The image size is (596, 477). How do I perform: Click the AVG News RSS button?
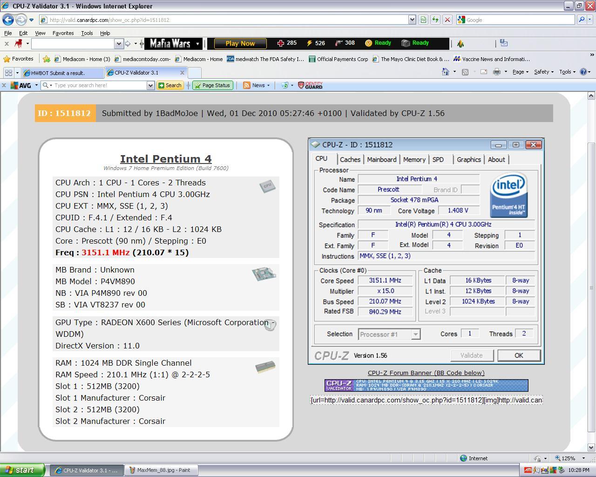256,85
